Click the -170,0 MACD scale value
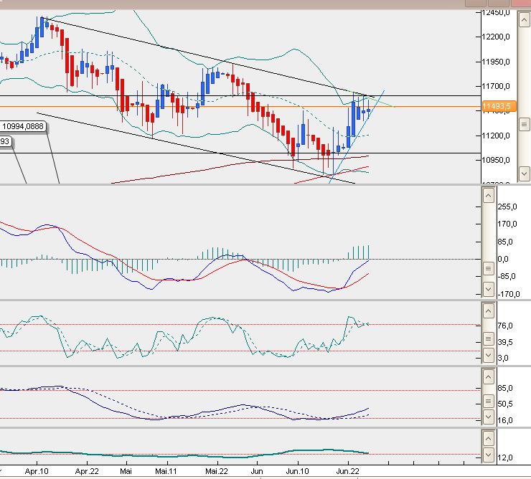 (509, 294)
